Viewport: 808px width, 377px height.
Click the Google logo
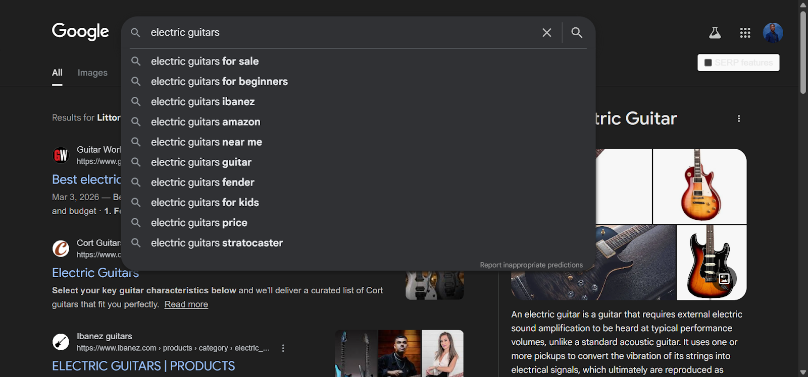[x=80, y=32]
